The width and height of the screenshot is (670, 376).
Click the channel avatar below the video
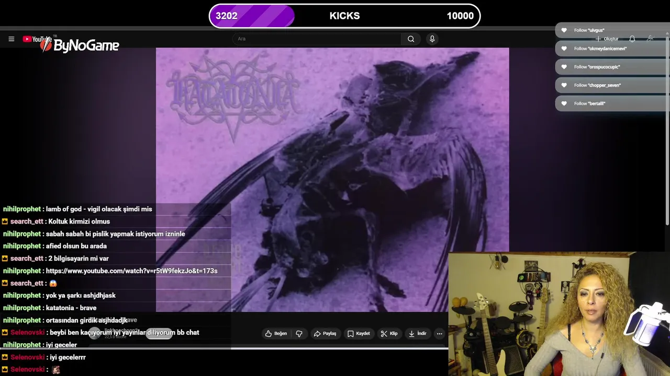(94, 333)
